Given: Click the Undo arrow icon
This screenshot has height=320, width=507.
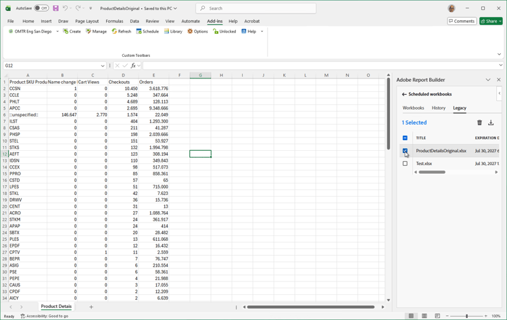Looking at the screenshot, I should [66, 8].
